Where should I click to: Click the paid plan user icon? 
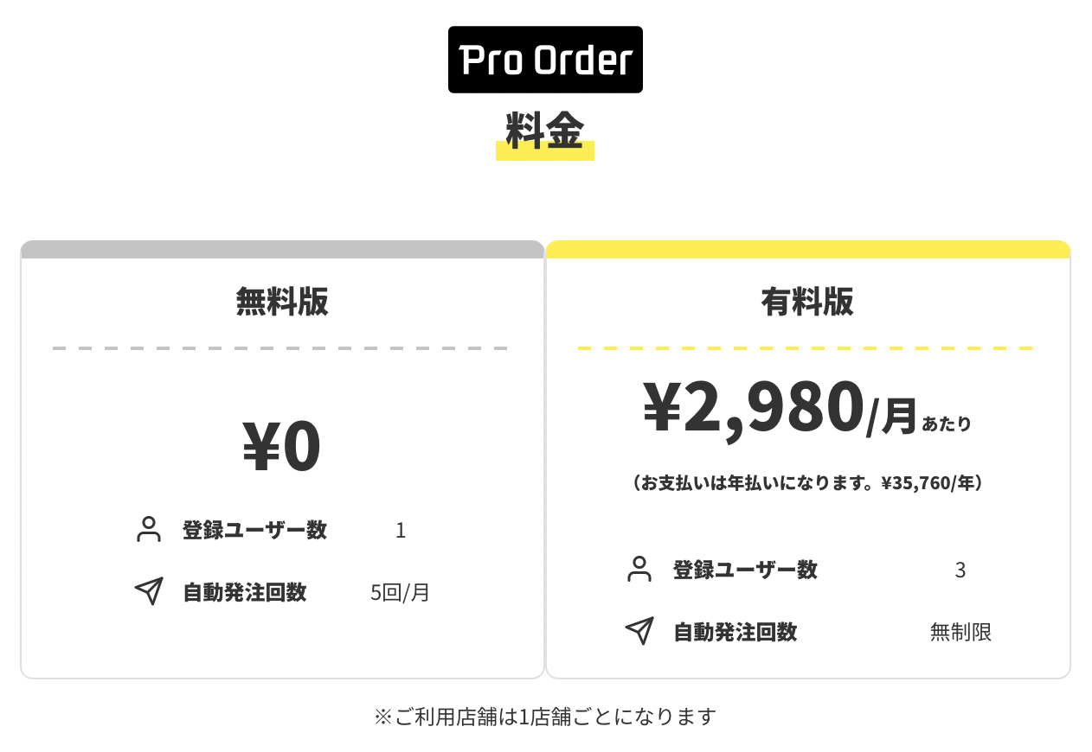point(639,569)
